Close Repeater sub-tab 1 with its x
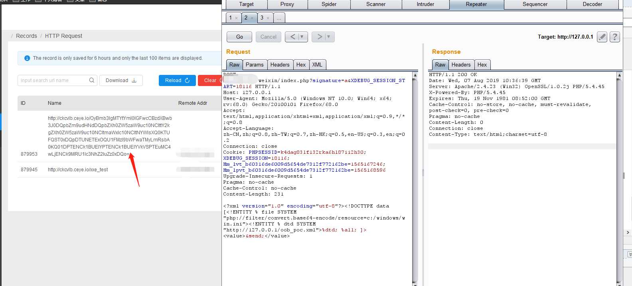 click(236, 18)
